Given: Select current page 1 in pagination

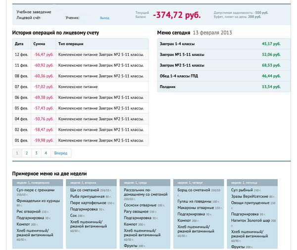Looking at the screenshot, I should click(x=17, y=153).
